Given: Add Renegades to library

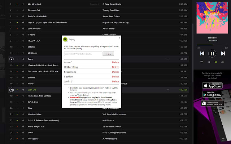Looking at the screenshot, I should pyautogui.click(x=23, y=139).
